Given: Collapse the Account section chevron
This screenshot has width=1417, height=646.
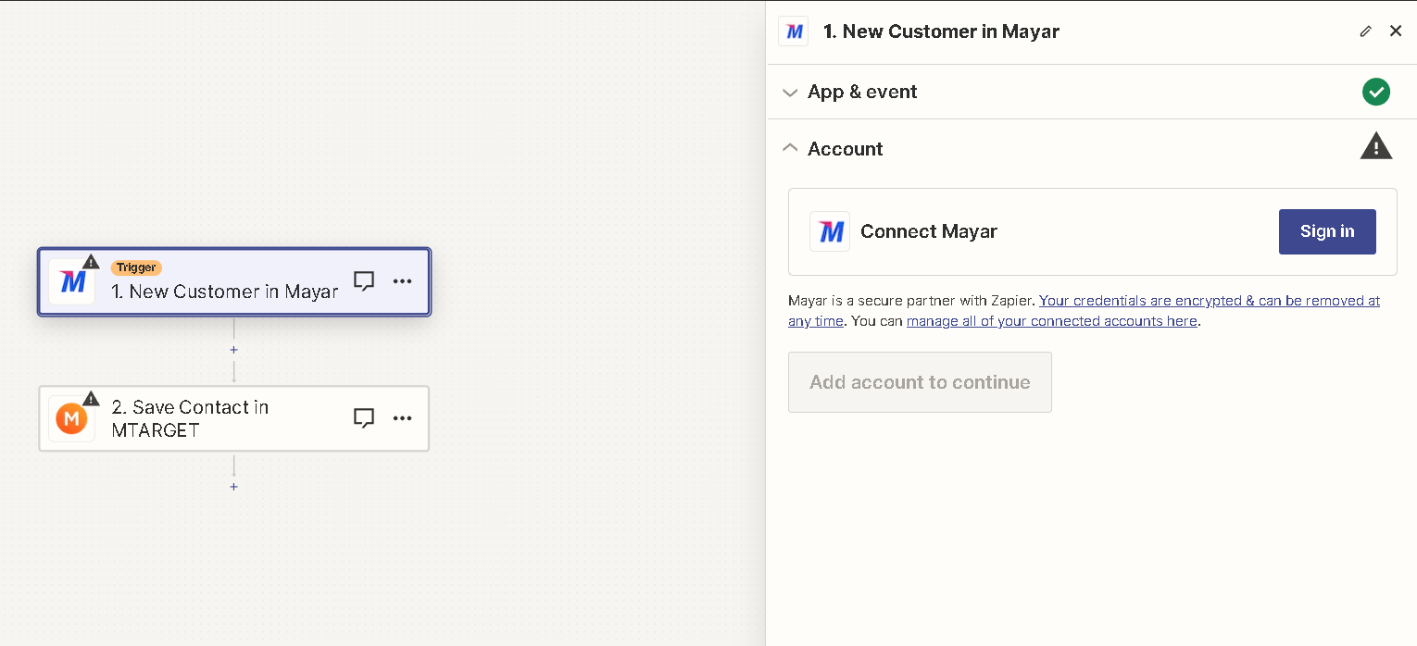Looking at the screenshot, I should pos(790,147).
